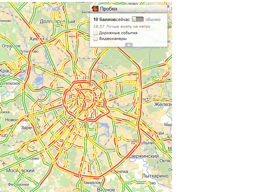
Task: Click the red traffic light icon
Action: coord(95,9)
